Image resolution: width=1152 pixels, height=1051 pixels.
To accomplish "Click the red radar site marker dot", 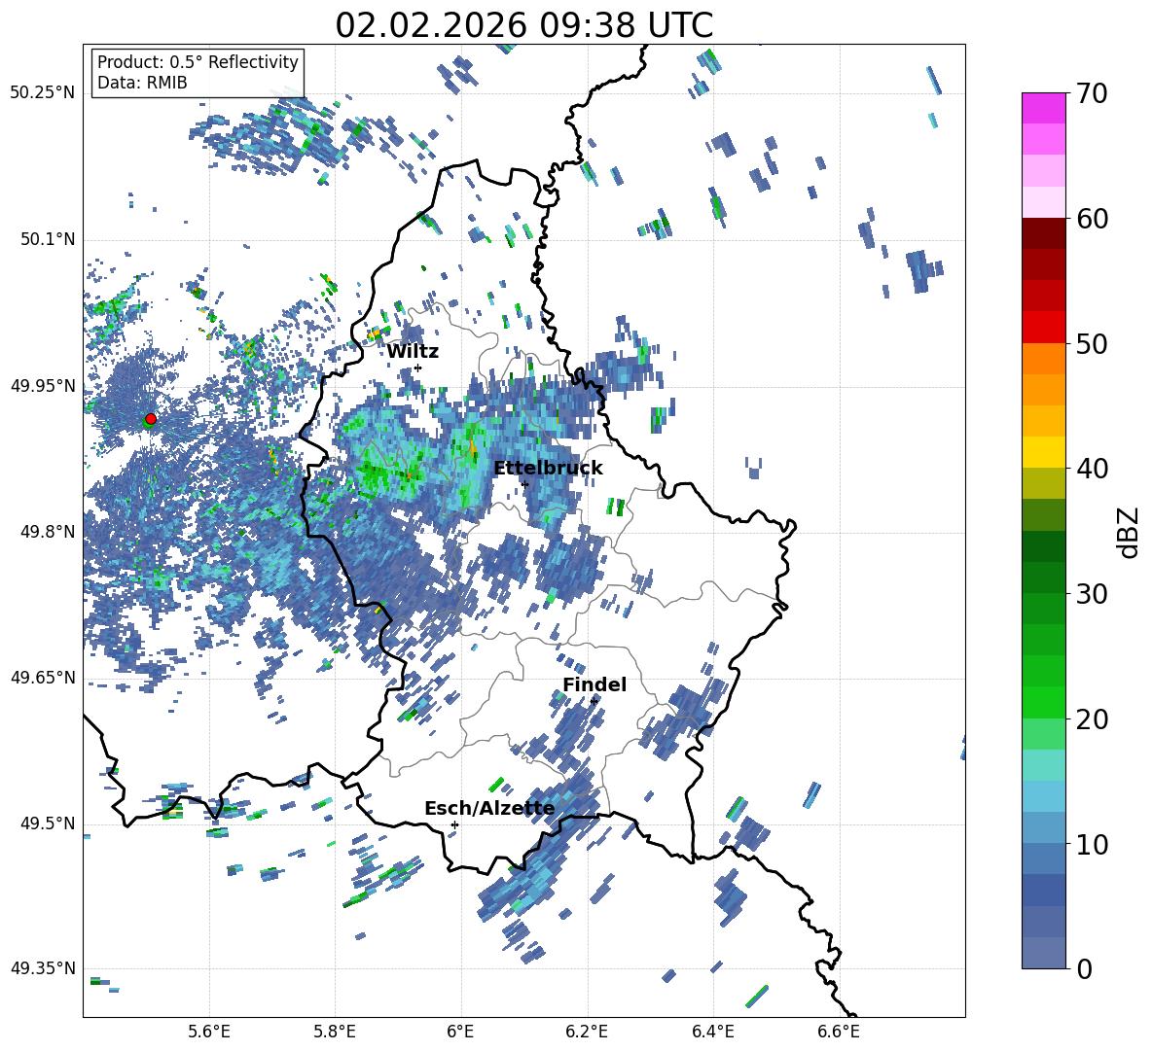I will (x=151, y=419).
